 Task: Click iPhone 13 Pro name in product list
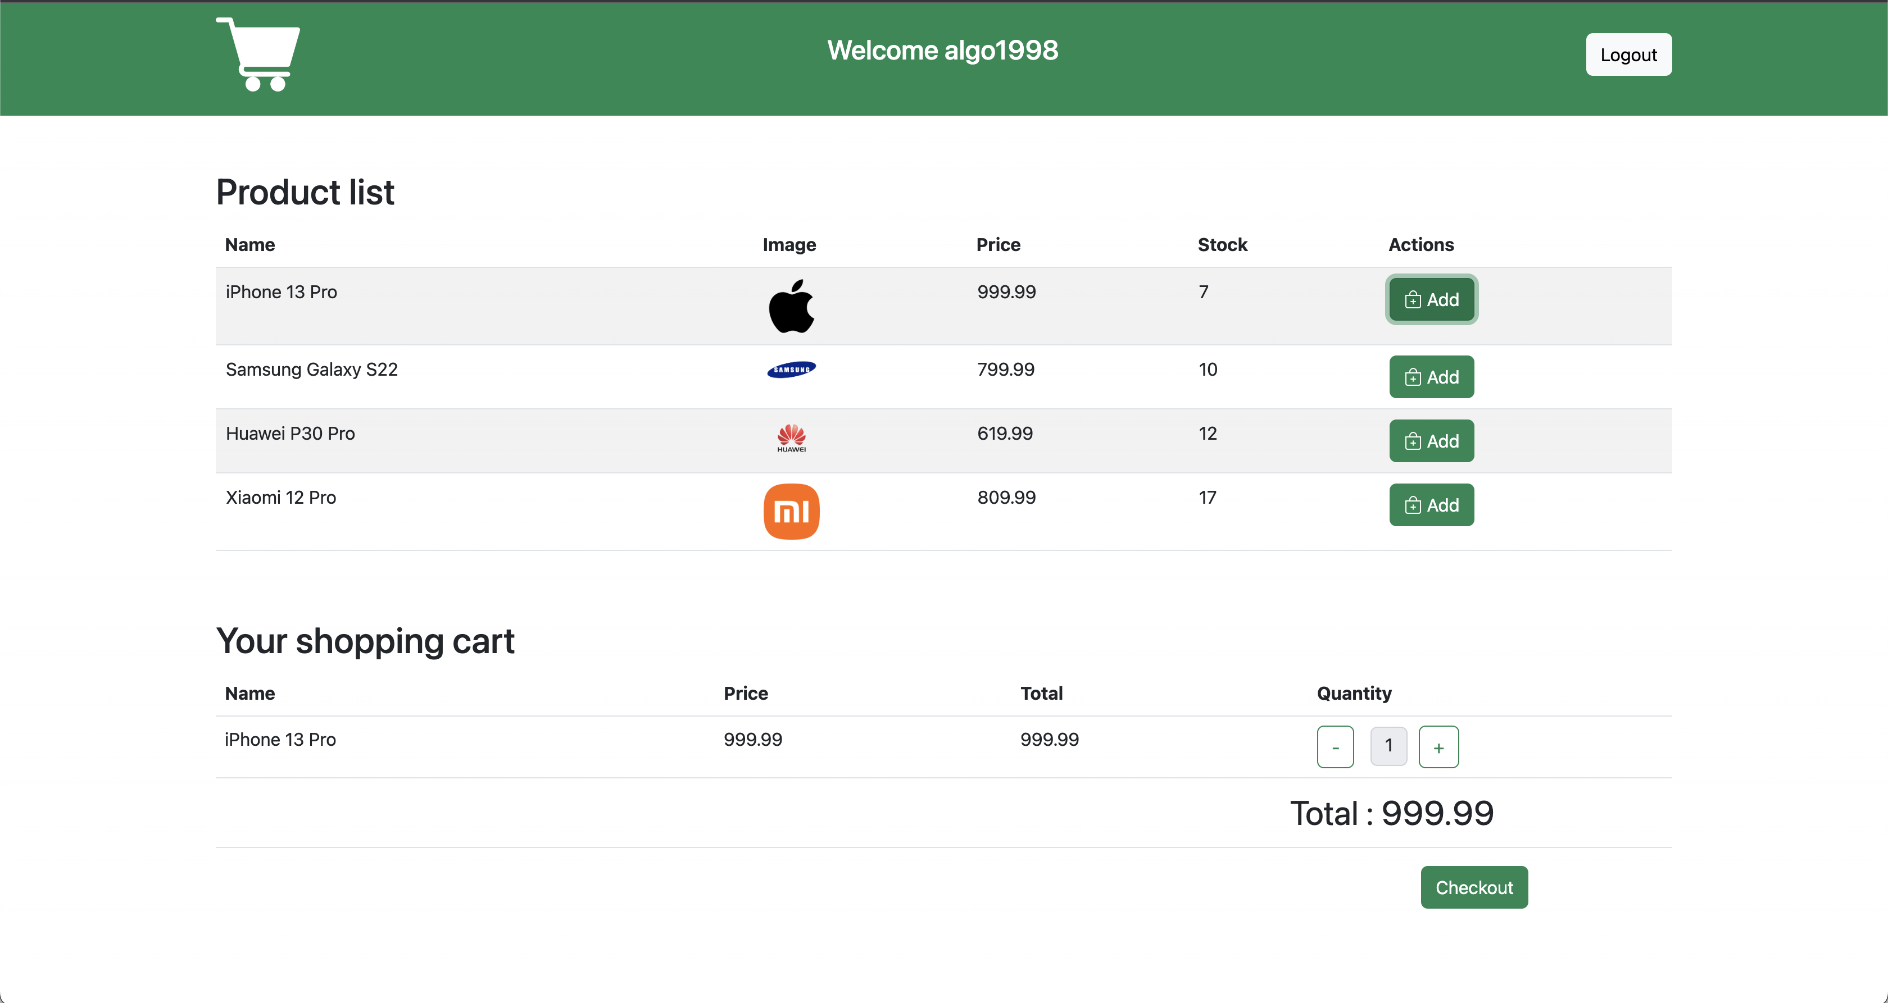(282, 291)
